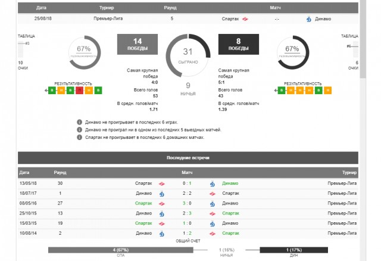381x261 pixels.
Task: Click the '2 : 3' score in the 25/10/15 row
Action: coord(187,213)
